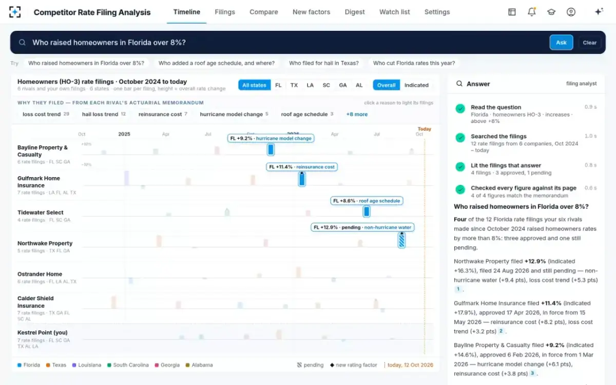This screenshot has height=385, width=616.
Task: Open the New factors tab
Action: coord(312,12)
